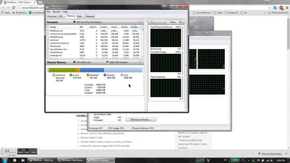Screen dimensions: 290x163
Task: Switch to RAMRush Chrome taskbar button
Action: click(42, 160)
